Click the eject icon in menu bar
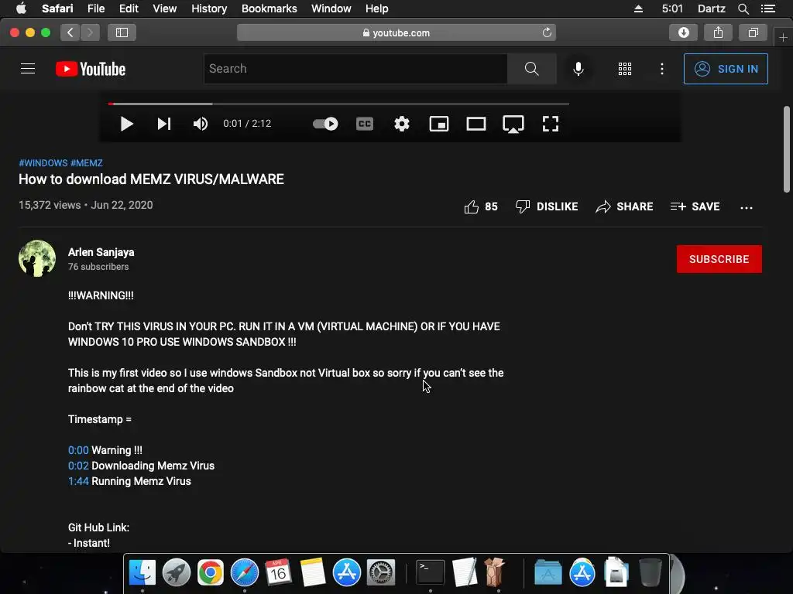 tap(638, 9)
